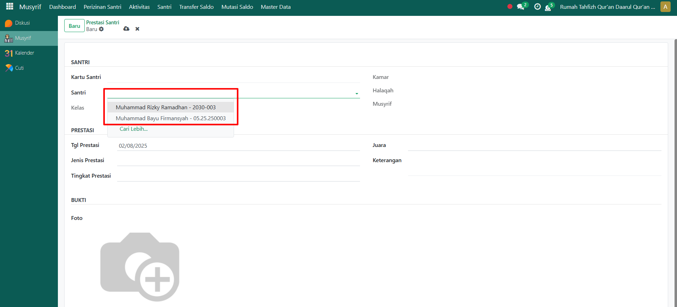Open the Perizinan Santri menu
Screen dimensions: 677x307
click(x=102, y=7)
